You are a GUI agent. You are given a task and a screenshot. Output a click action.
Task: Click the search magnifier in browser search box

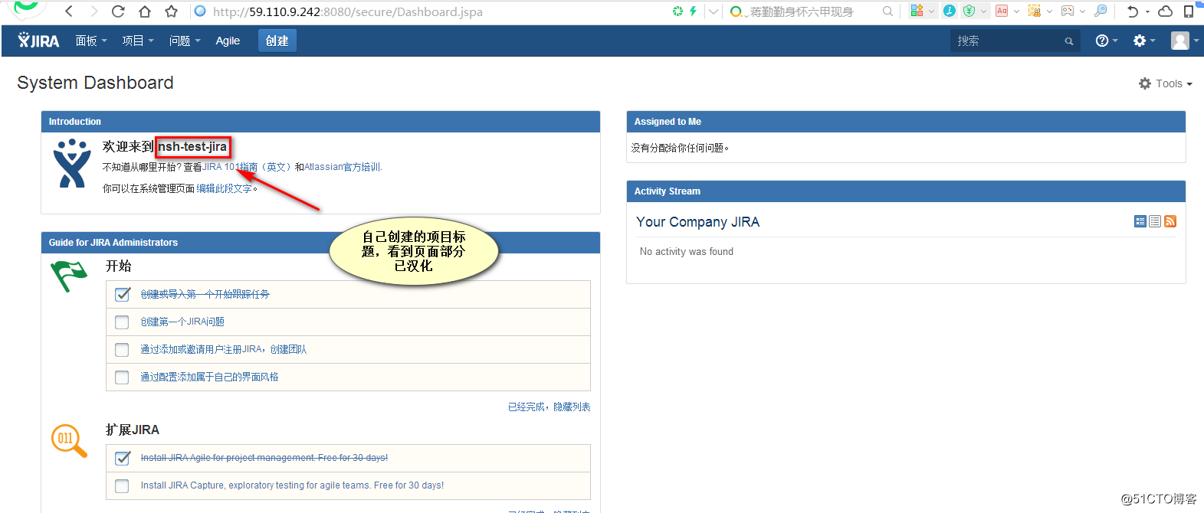click(887, 11)
